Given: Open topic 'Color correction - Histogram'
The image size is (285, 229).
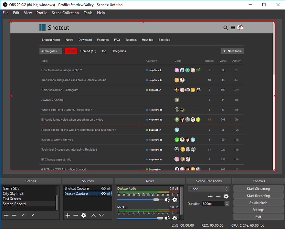Looking at the screenshot, I should (60, 90).
